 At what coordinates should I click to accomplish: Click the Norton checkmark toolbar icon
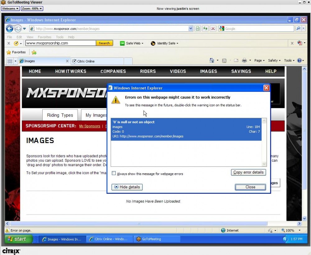(x=16, y=43)
